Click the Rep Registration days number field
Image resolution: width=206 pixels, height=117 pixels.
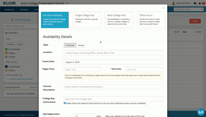tap(85, 116)
